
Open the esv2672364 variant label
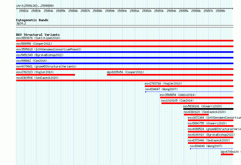tap(214, 118)
